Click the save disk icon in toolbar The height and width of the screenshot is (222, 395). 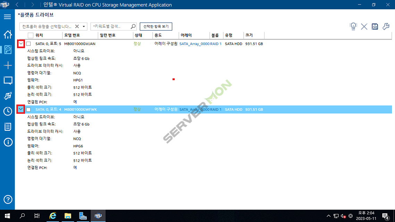(375, 26)
